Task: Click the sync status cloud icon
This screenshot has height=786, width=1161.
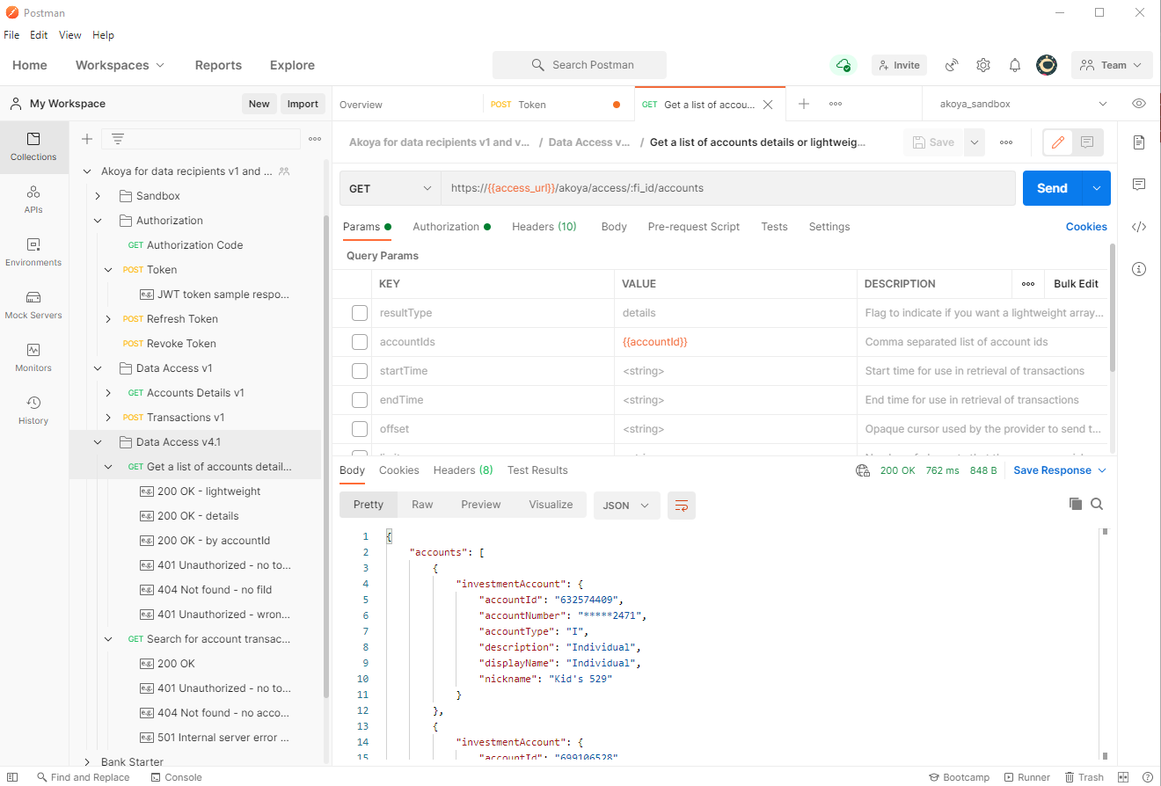Action: point(843,65)
